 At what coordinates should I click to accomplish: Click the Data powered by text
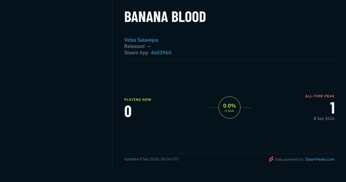point(289,159)
